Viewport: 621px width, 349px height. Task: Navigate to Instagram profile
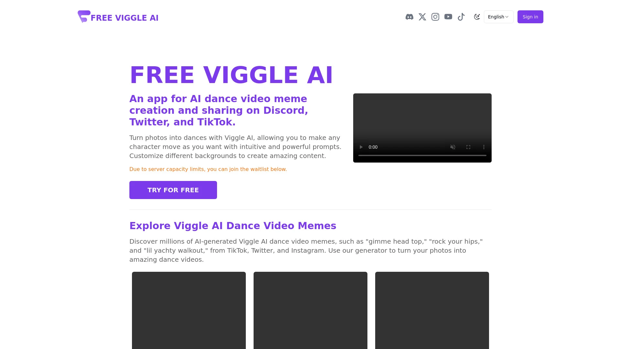point(435,16)
